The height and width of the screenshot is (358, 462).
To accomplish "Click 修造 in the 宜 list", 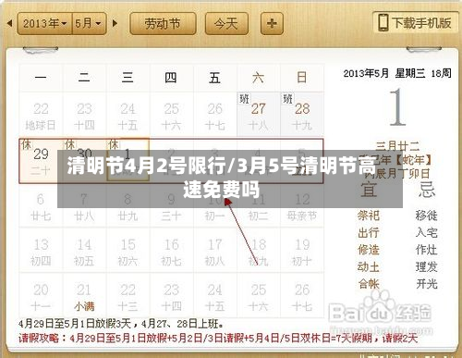I will click(369, 250).
